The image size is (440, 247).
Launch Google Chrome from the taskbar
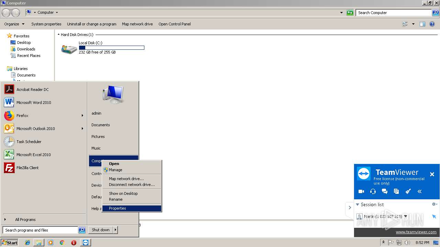pos(62,243)
